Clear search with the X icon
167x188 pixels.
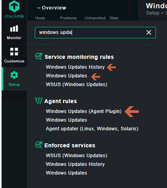(149, 32)
